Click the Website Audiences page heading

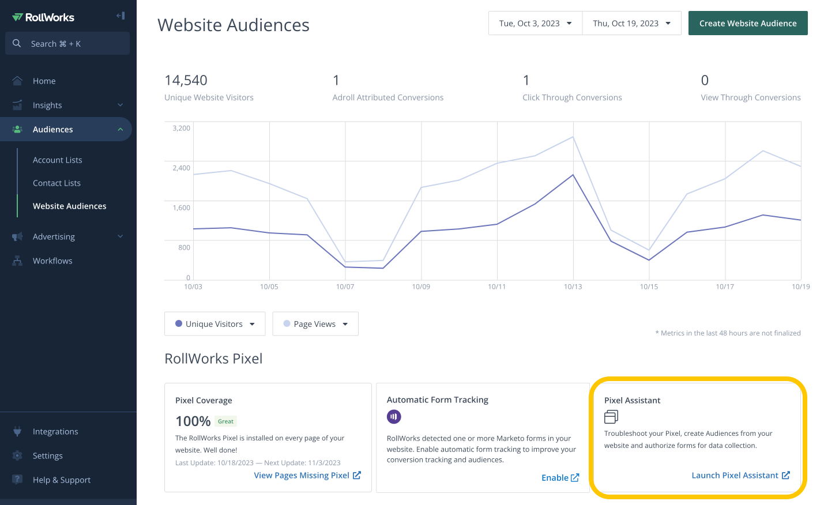(234, 25)
